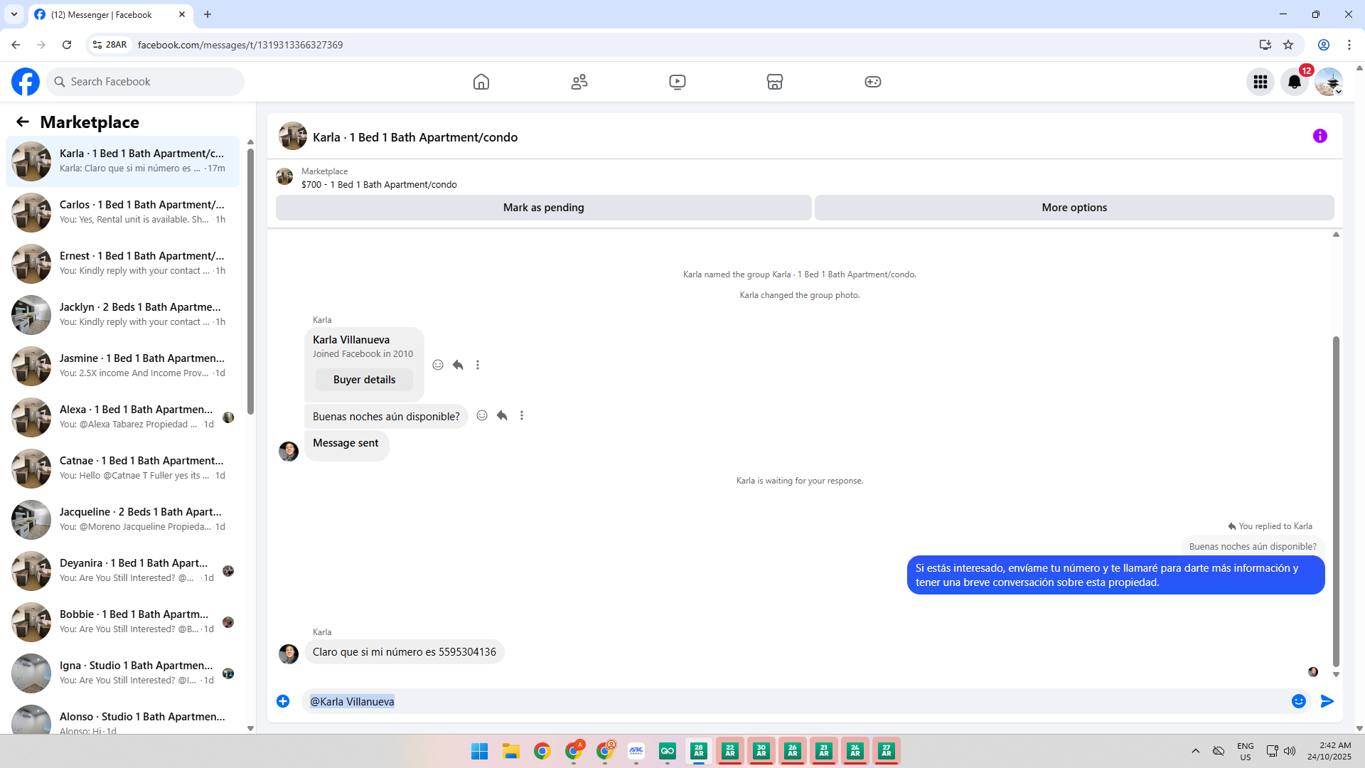The height and width of the screenshot is (768, 1365).
Task: Open more options for Karla Villanueva card
Action: tap(478, 365)
